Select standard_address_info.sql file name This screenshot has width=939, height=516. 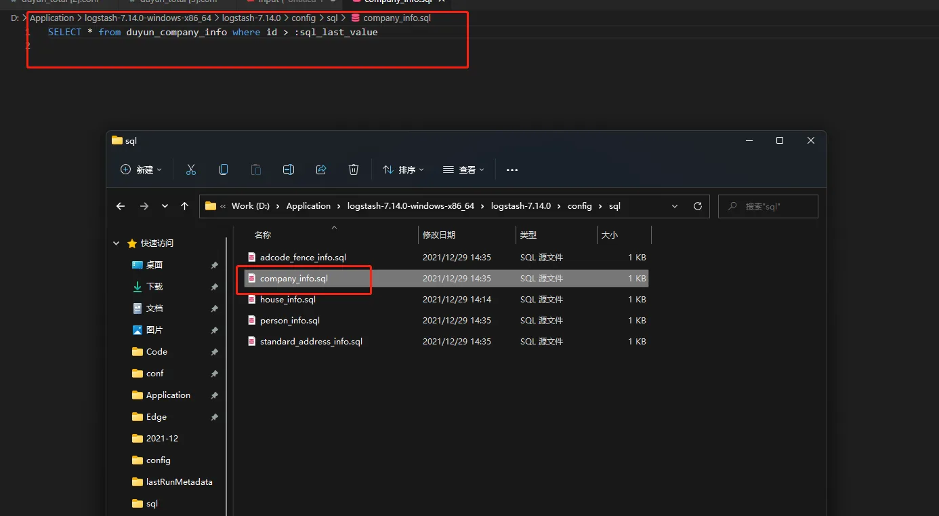(311, 342)
